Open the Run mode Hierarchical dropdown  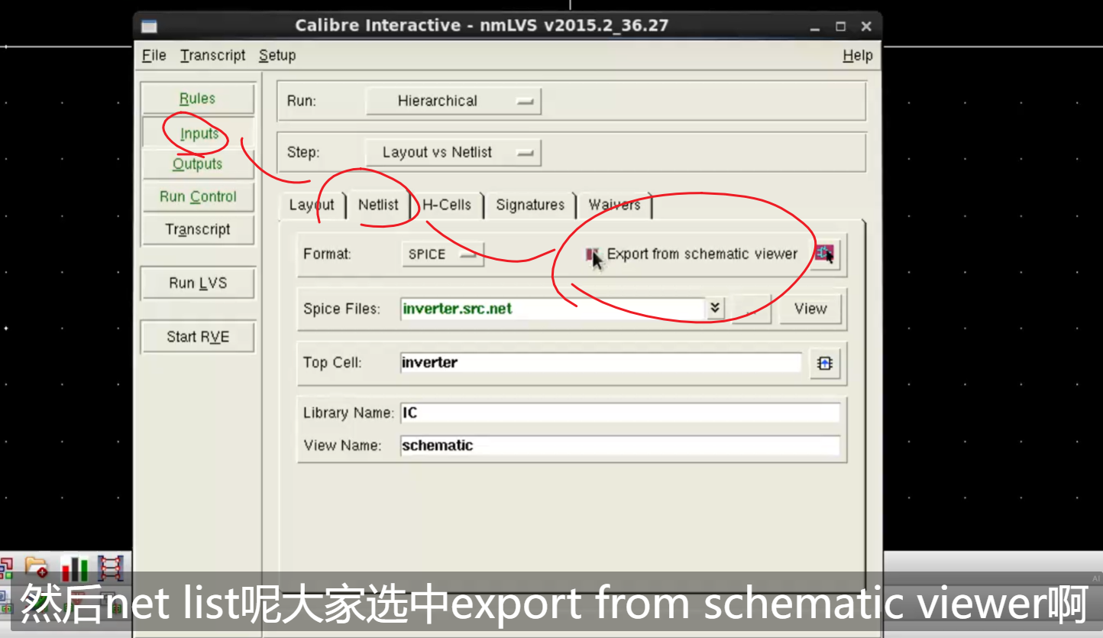click(453, 101)
